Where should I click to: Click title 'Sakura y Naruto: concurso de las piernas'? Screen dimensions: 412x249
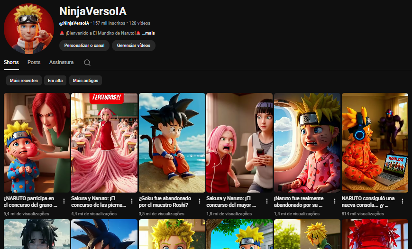click(99, 202)
